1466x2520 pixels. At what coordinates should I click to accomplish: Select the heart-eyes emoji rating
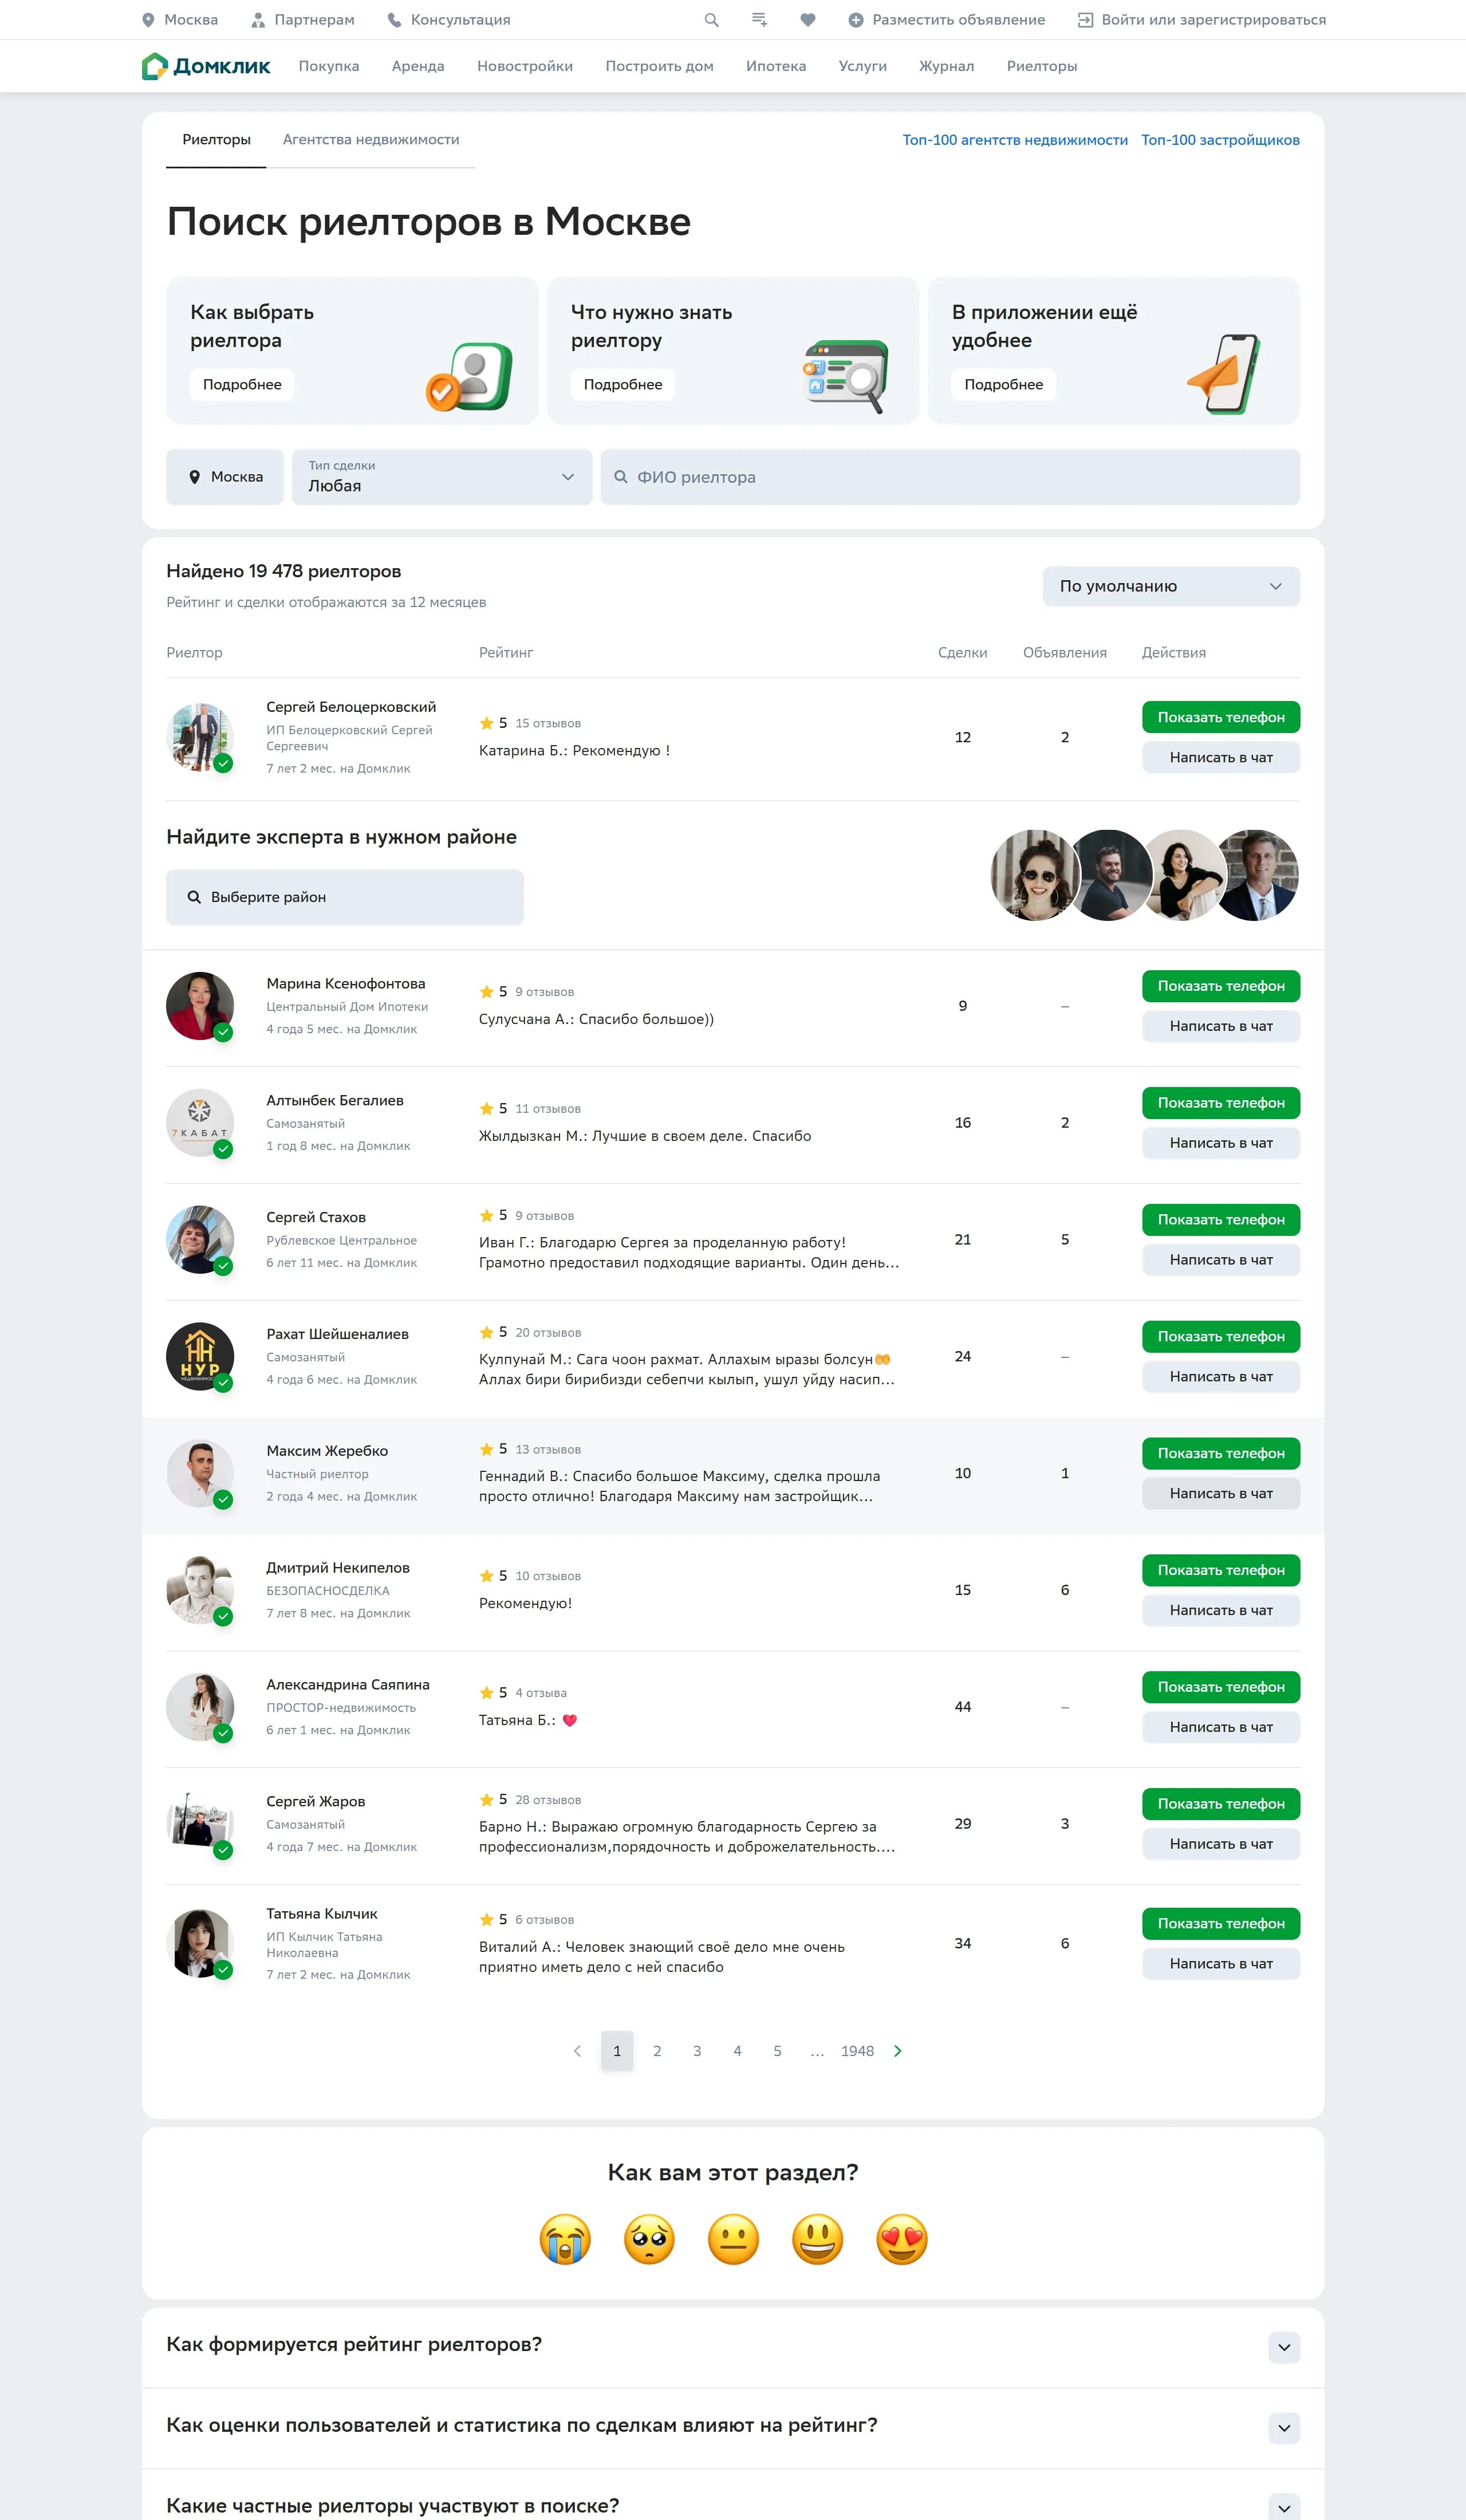tap(901, 2239)
